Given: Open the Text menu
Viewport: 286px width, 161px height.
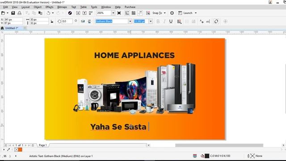Looking at the screenshot, I should click(x=73, y=7).
